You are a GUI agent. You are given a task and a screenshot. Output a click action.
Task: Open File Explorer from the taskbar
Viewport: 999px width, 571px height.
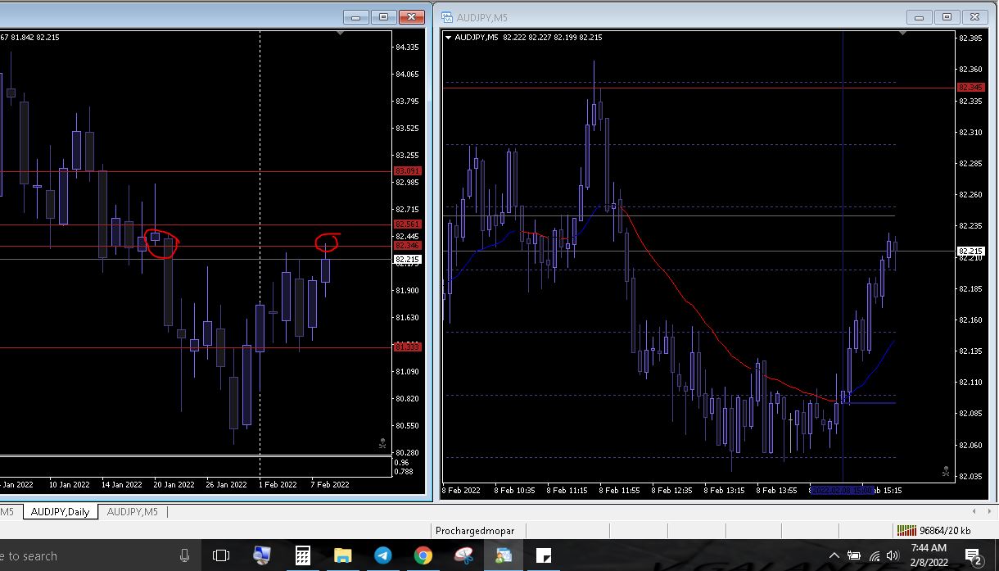(x=342, y=555)
